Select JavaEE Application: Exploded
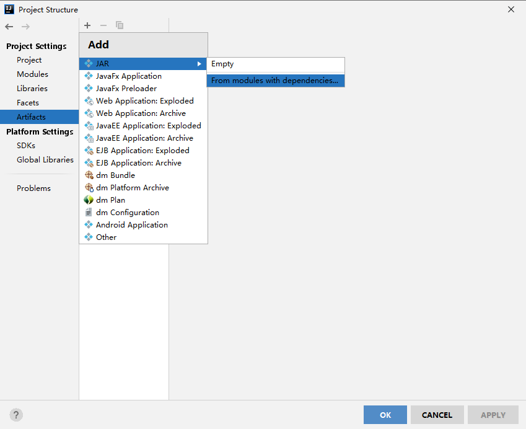Viewport: 526px width, 429px height. (x=143, y=126)
